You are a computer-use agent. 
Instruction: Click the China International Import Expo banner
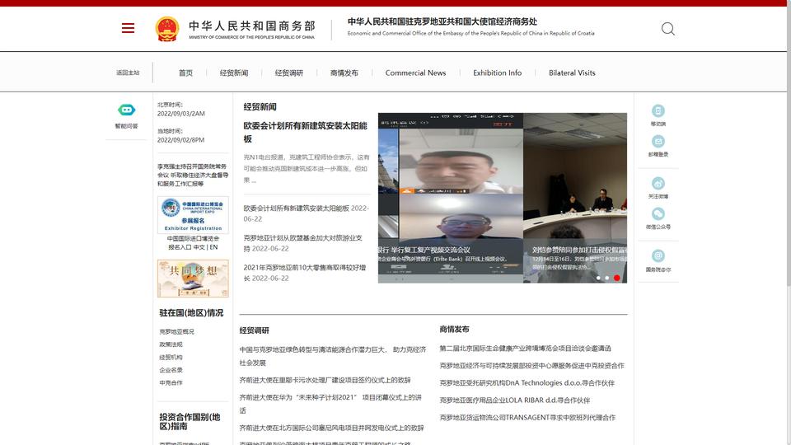pyautogui.click(x=193, y=215)
